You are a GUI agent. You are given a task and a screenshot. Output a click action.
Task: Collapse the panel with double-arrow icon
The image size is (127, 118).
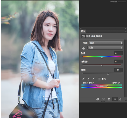click(x=125, y=28)
